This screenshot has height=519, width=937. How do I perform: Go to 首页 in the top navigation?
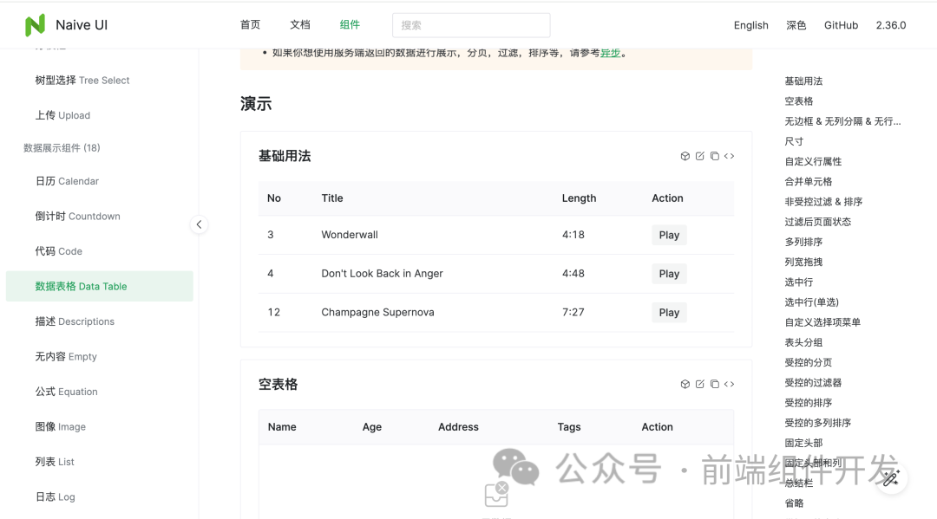pos(250,24)
